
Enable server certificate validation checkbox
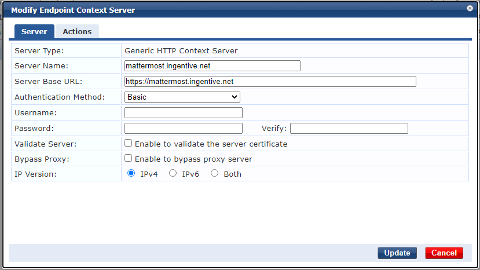(129, 143)
